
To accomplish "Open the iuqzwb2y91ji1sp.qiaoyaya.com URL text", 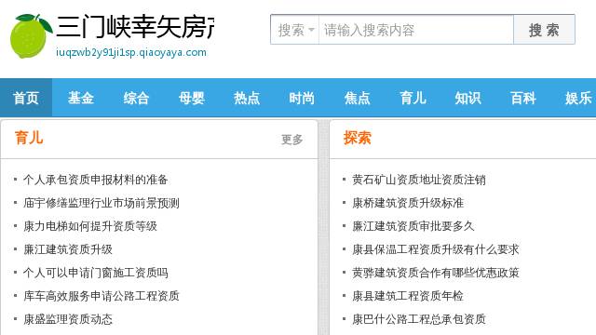I will (x=131, y=52).
